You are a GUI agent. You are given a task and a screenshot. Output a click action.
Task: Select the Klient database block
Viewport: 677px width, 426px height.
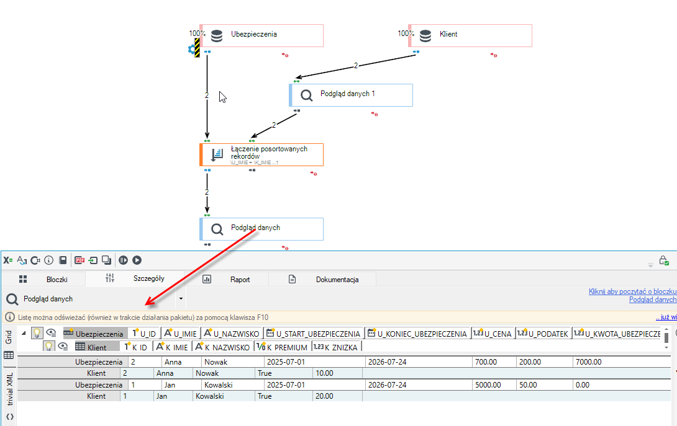[470, 35]
